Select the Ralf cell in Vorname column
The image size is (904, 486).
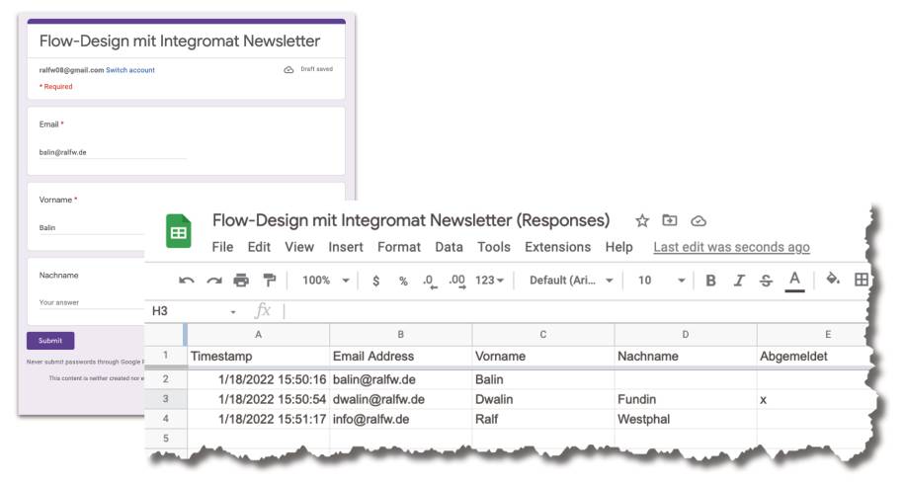(543, 419)
